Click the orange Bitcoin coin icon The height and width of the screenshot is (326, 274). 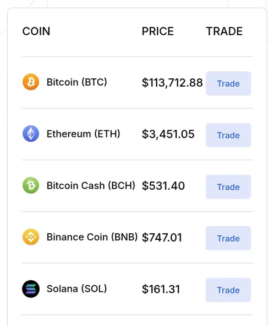point(31,82)
